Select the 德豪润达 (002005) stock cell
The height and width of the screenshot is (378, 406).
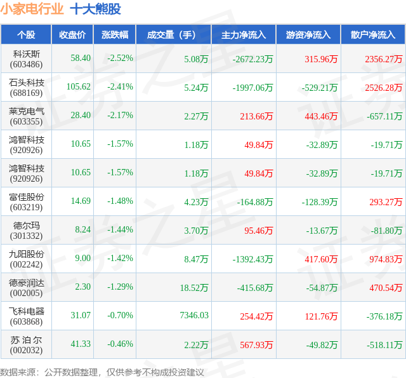[26, 288]
